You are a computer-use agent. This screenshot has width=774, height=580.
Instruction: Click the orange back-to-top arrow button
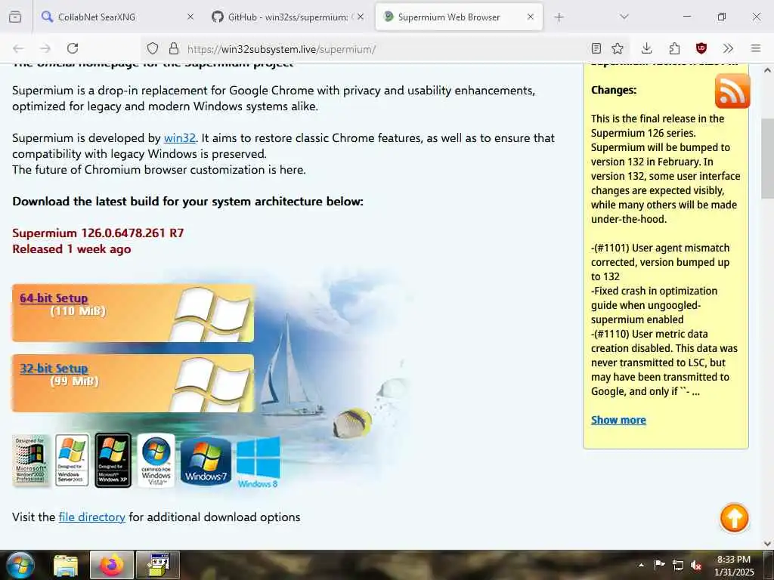pos(734,518)
